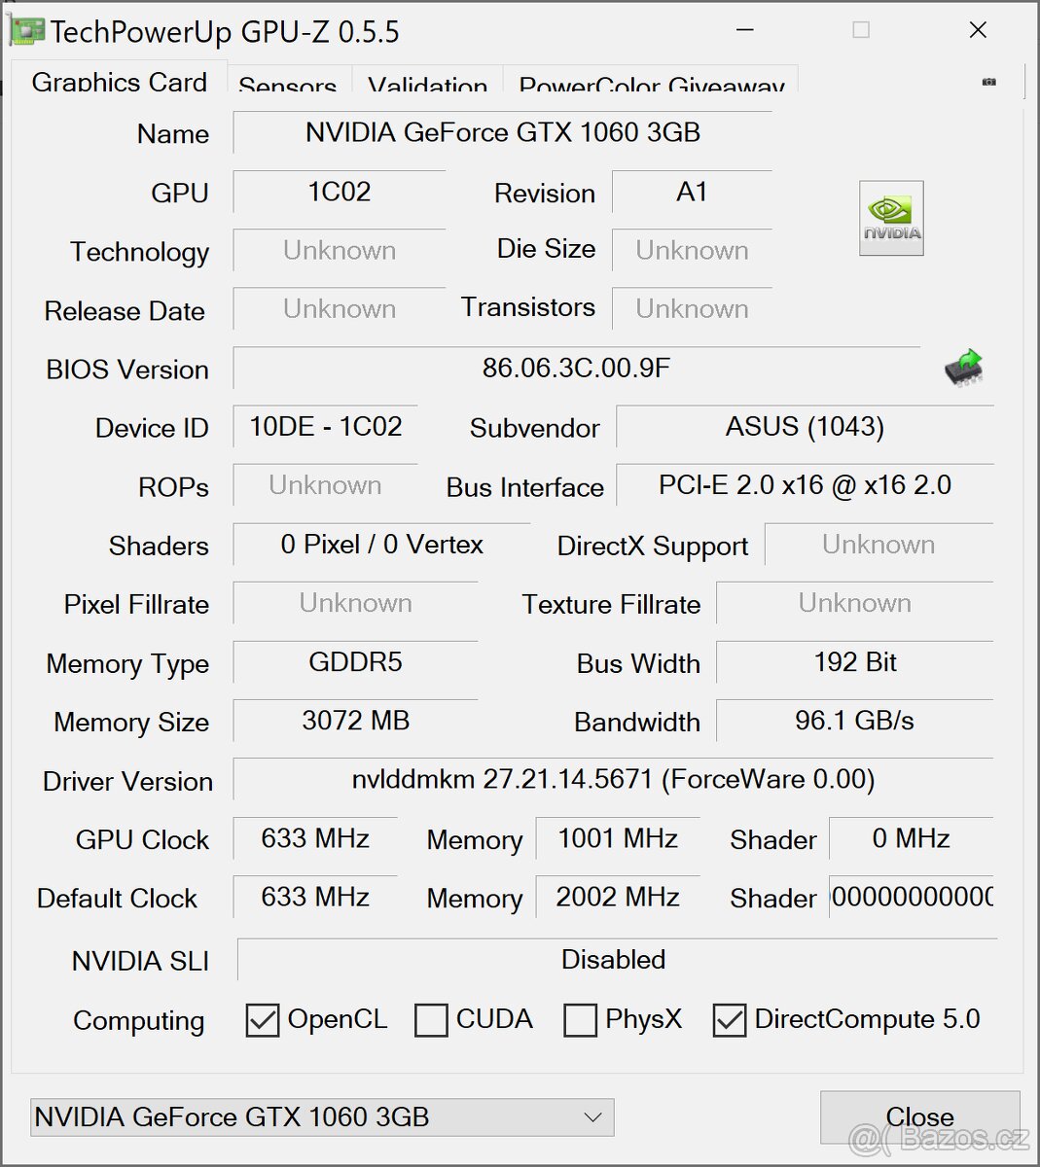Click the ROPs field showing Unknown
This screenshot has width=1040, height=1167.
[326, 485]
